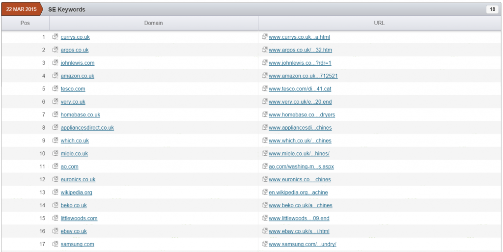The height and width of the screenshot is (252, 503).
Task: Follow the www.homebase.co...dryers URL link
Action: pos(302,115)
